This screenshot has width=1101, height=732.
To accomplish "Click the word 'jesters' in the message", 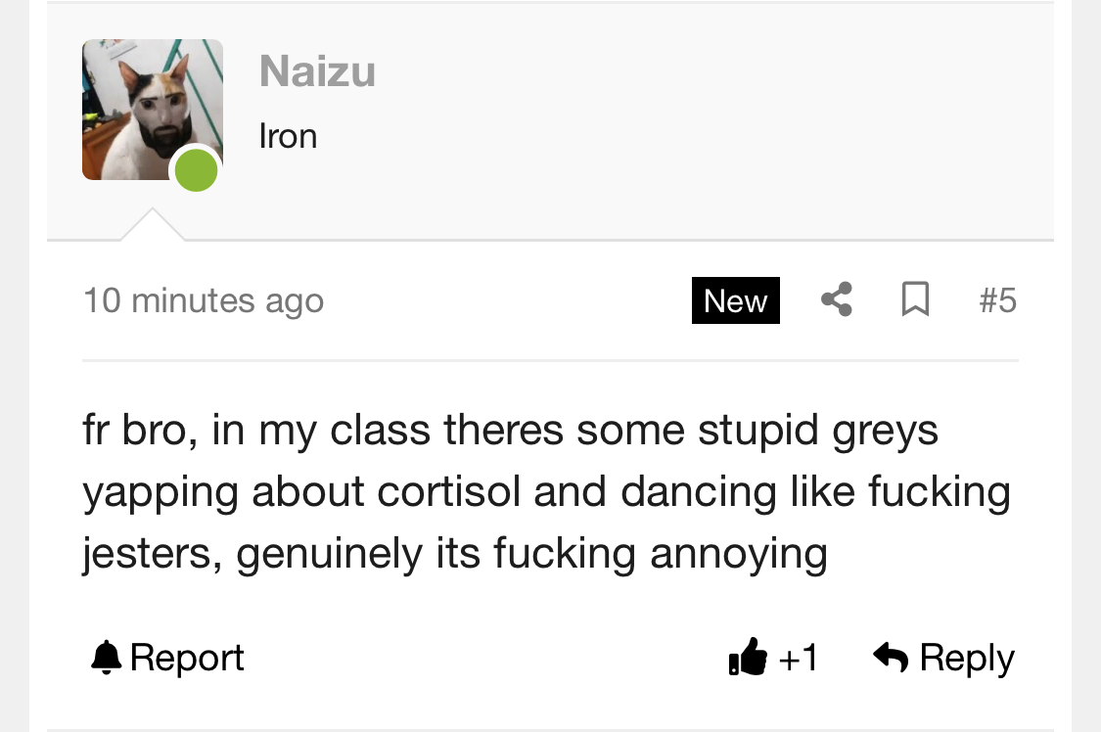I will pyautogui.click(x=148, y=554).
